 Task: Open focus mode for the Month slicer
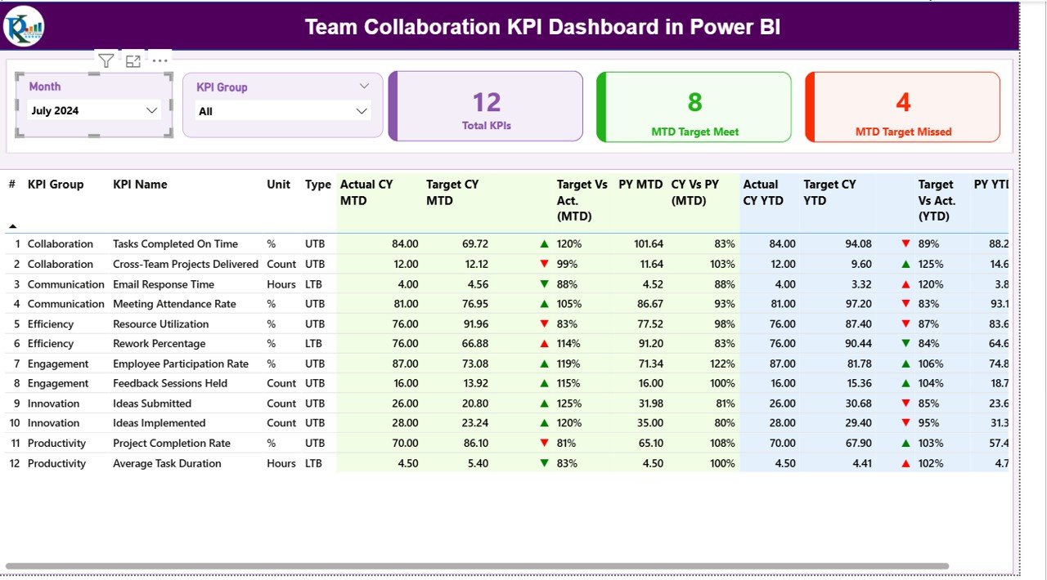tap(133, 60)
